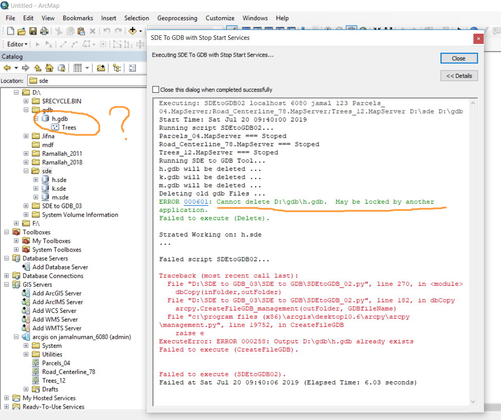Open the Selection menu
Image resolution: width=501 pixels, height=420 pixels.
click(x=136, y=18)
